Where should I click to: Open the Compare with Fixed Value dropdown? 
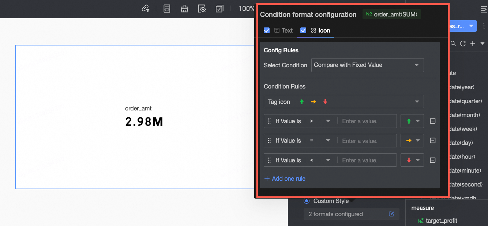pos(367,65)
